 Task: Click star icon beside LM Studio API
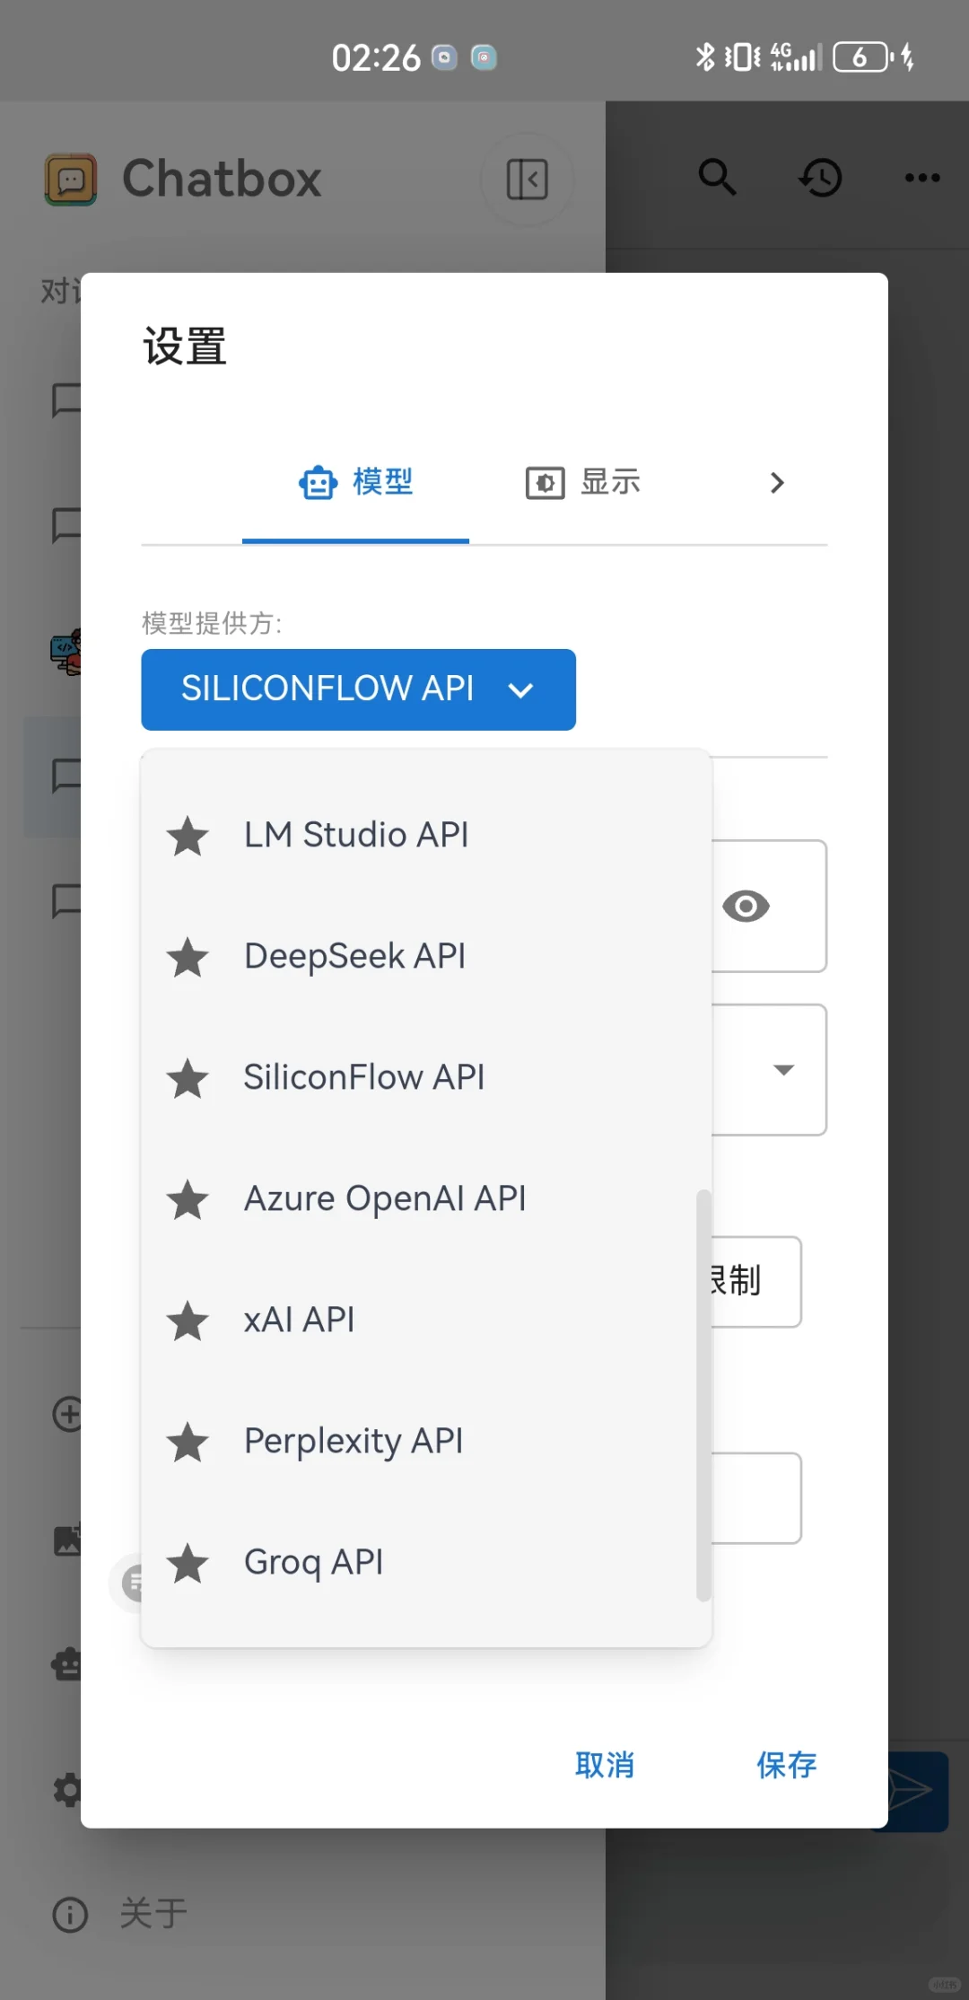188,836
